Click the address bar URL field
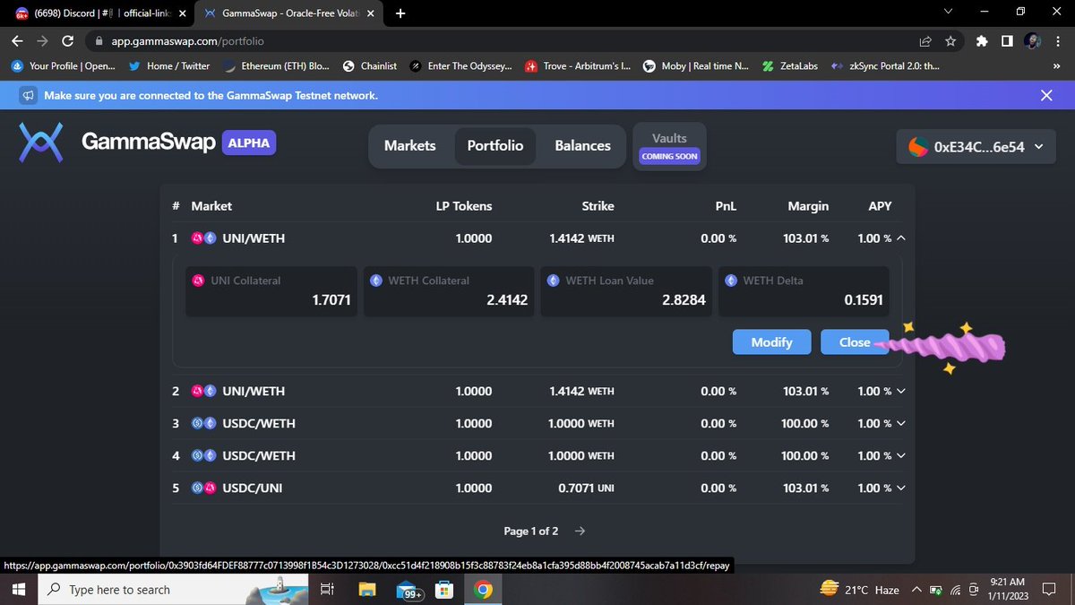Image resolution: width=1075 pixels, height=605 pixels. (502, 41)
